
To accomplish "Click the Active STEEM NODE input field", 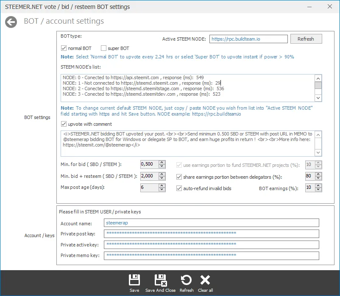I will tap(248, 39).
